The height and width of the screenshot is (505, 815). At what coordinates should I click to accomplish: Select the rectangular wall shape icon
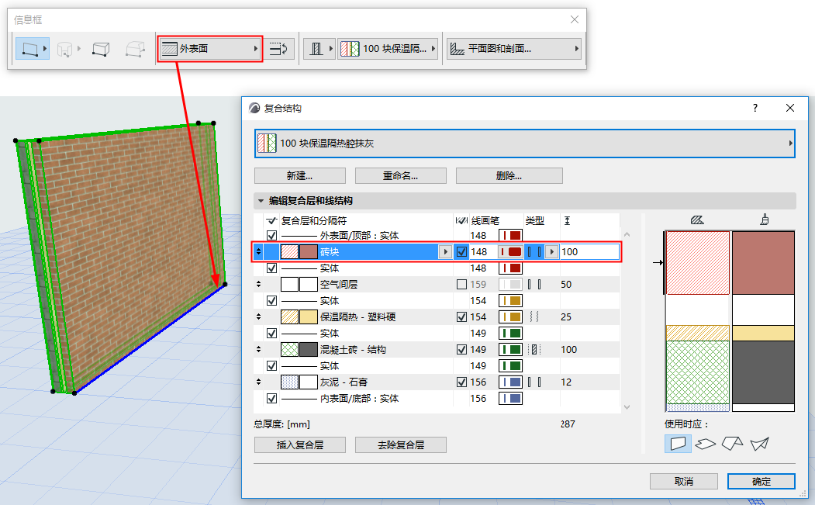point(100,49)
